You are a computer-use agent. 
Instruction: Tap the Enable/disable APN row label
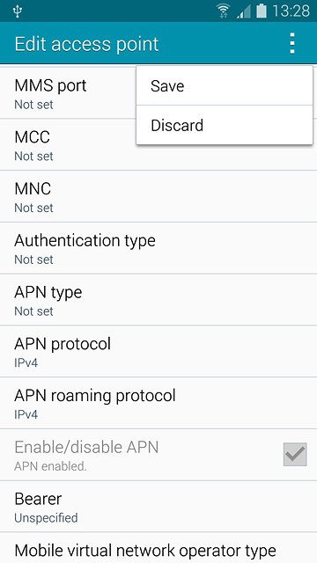tap(86, 447)
